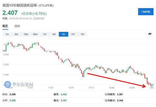Image resolution: width=156 pixels, height=107 pixels.
Task: Choose the 15m chart interval
Action: coord(26,34)
